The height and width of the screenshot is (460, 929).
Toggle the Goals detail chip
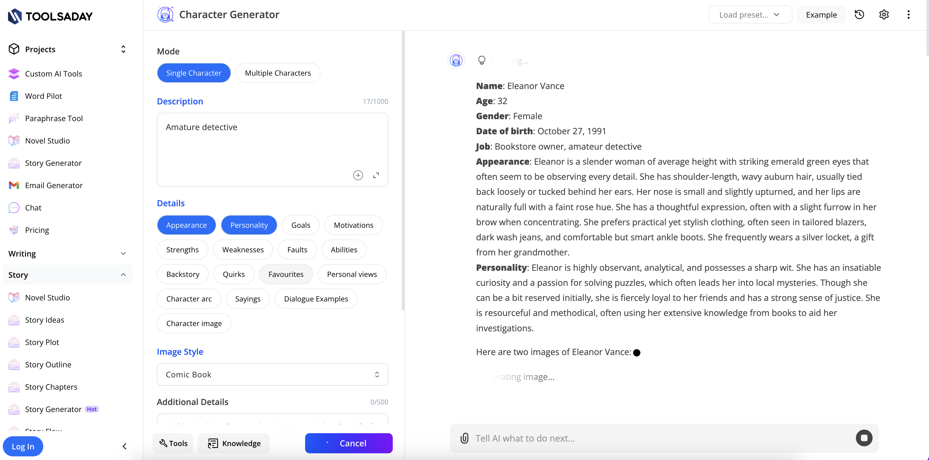point(300,225)
